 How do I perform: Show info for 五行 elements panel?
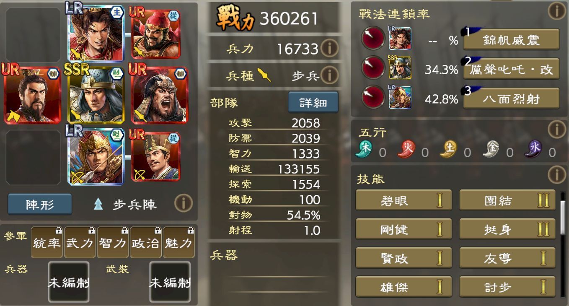click(557, 130)
